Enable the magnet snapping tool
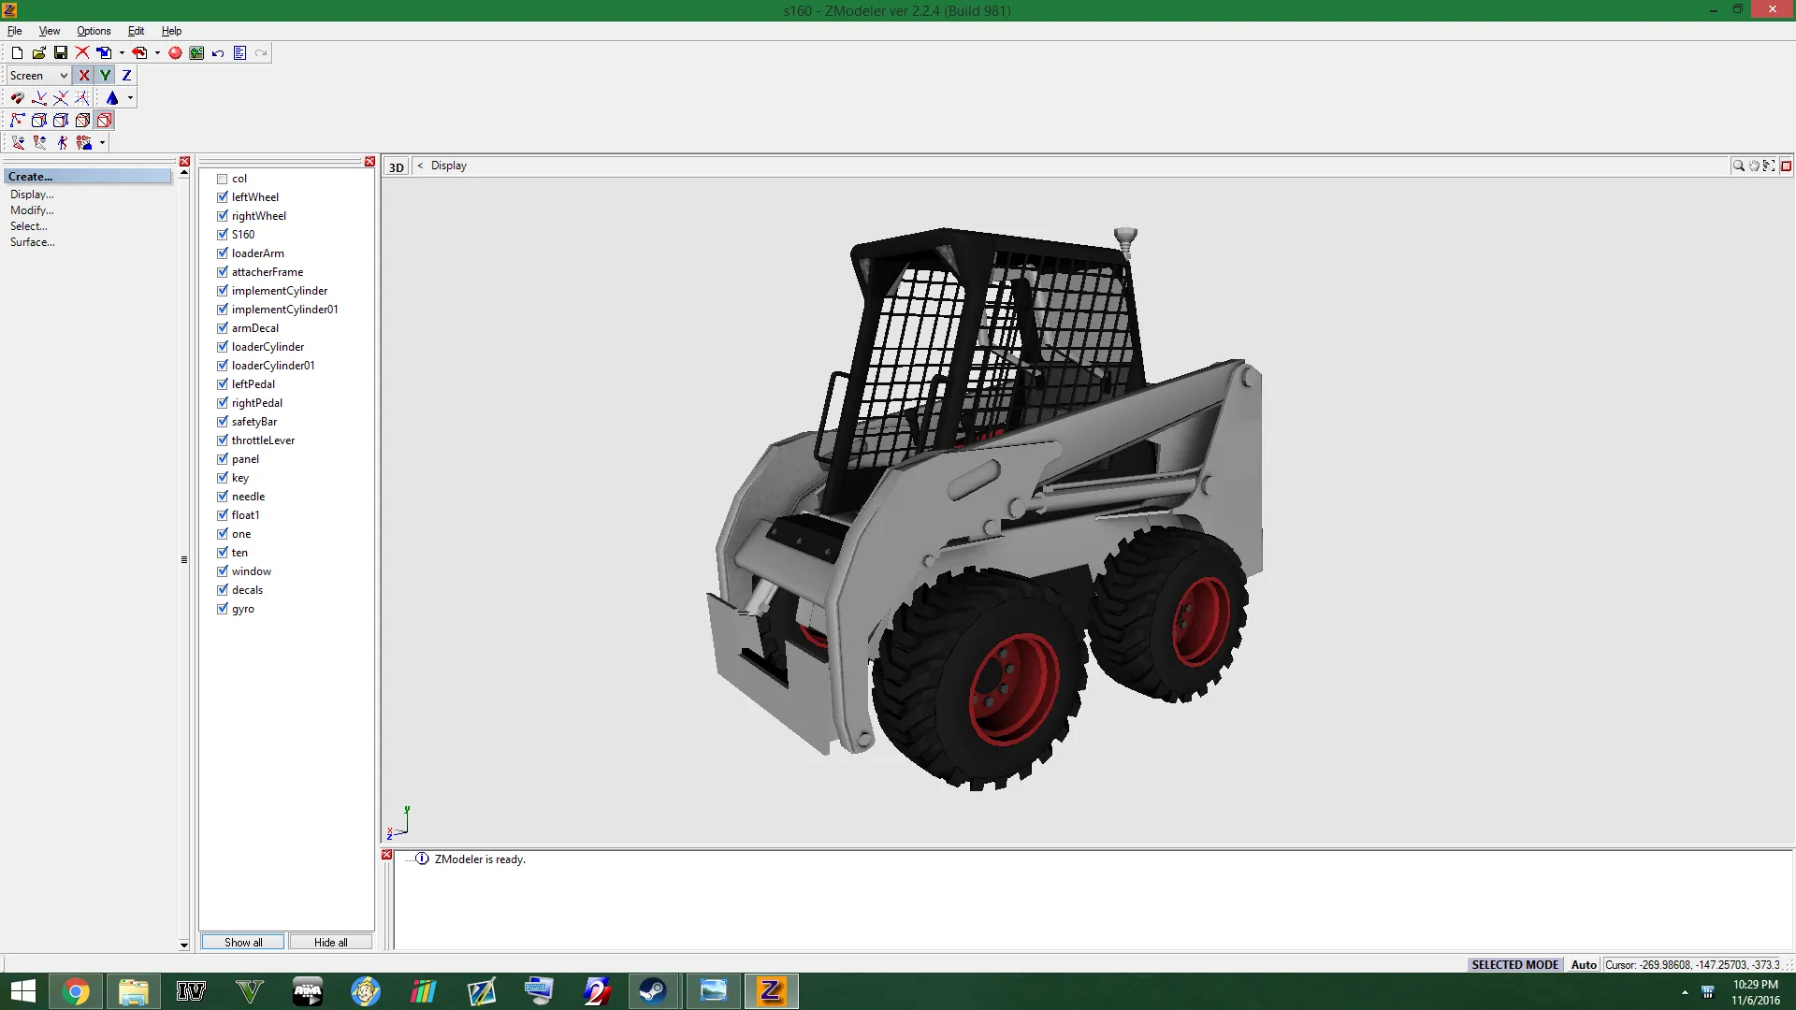 (17, 98)
